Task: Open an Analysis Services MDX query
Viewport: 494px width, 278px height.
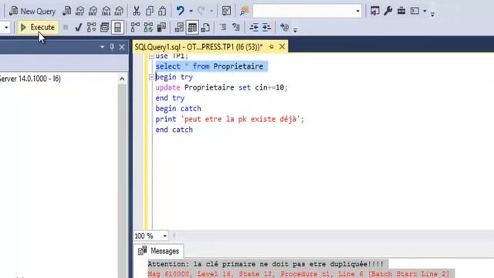Action: pos(80,11)
